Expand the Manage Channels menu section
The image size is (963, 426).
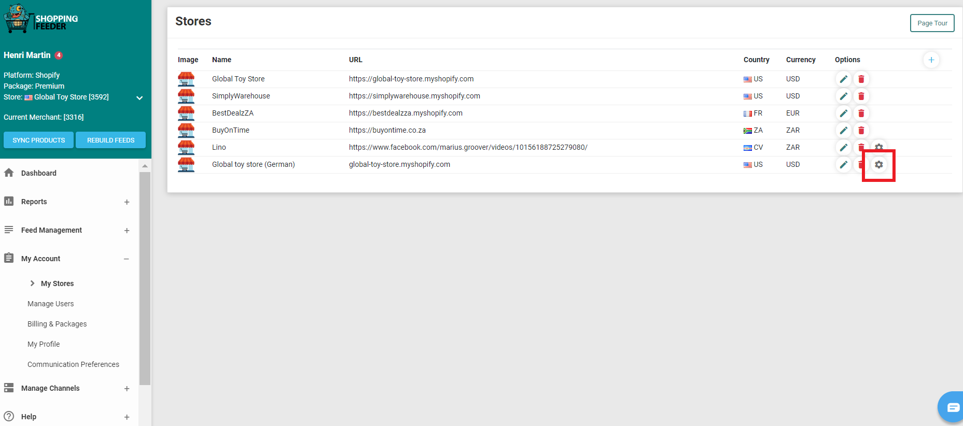127,389
